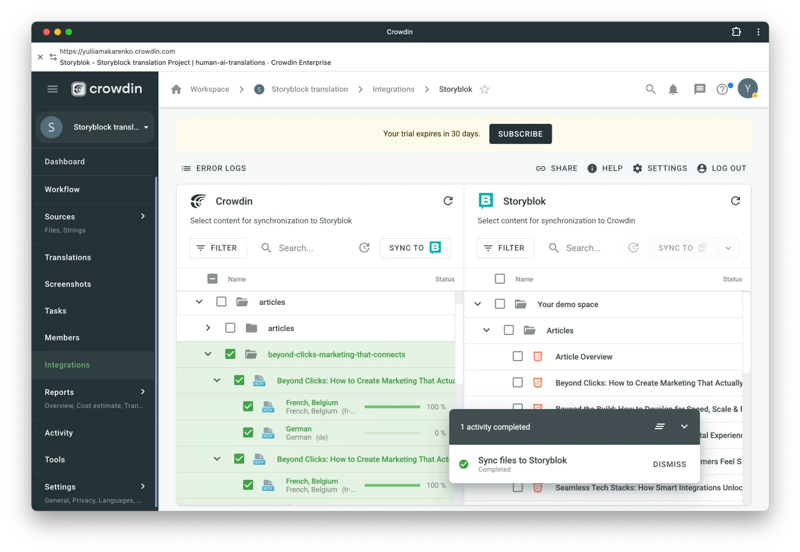The height and width of the screenshot is (552, 800).
Task: Toggle the select-all checkbox in Crowdin panel
Action: [212, 279]
